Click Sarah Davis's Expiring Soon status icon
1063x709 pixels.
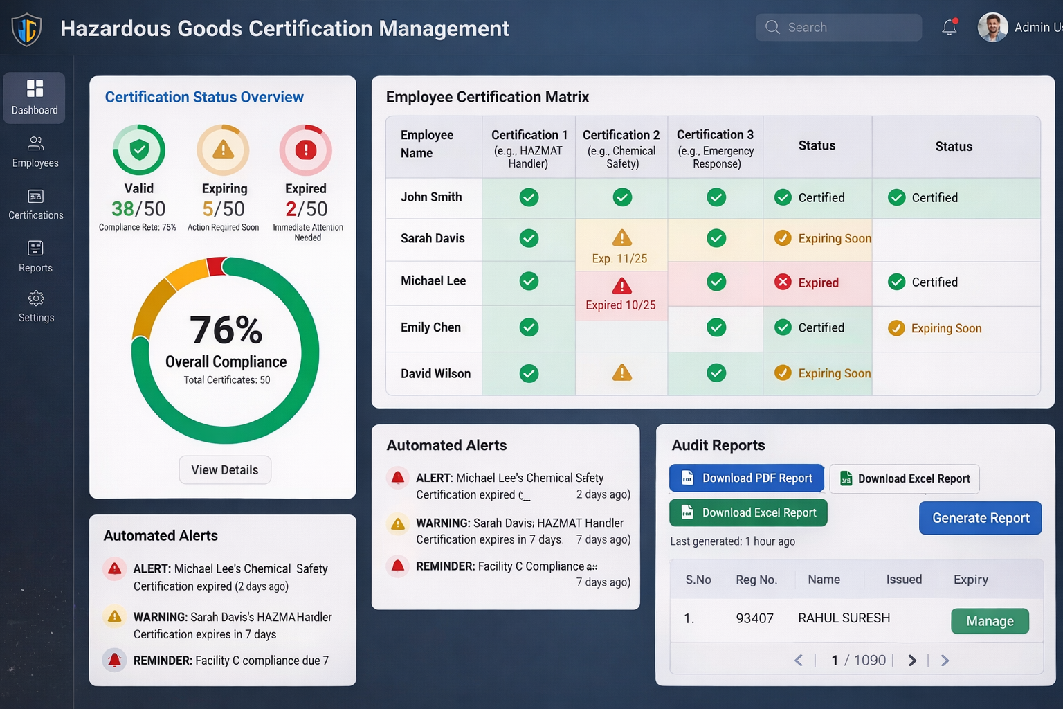point(783,238)
